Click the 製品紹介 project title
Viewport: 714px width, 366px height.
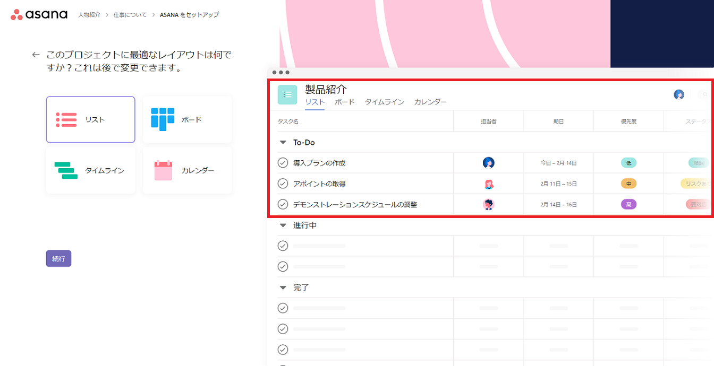pyautogui.click(x=326, y=89)
